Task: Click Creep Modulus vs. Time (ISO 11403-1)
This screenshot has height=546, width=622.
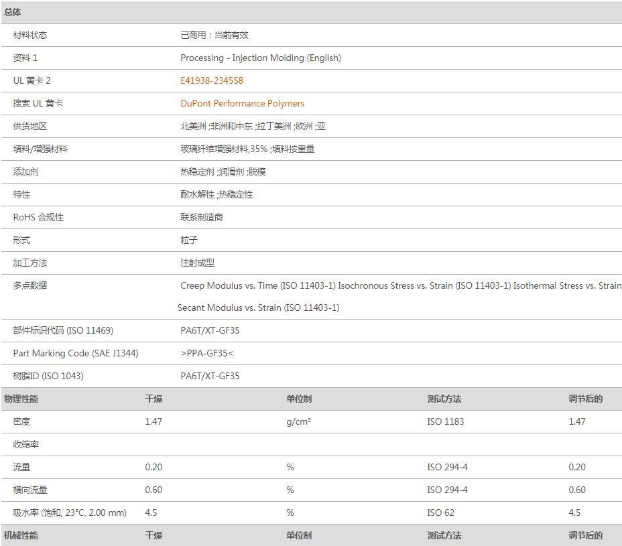Action: (x=257, y=285)
